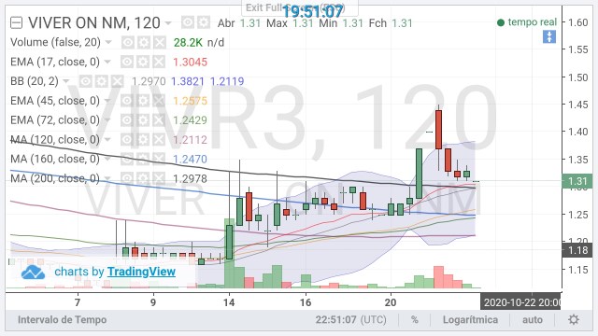Open the Volume (false, 20) dropdown arrow
The image size is (598, 336).
(108, 42)
